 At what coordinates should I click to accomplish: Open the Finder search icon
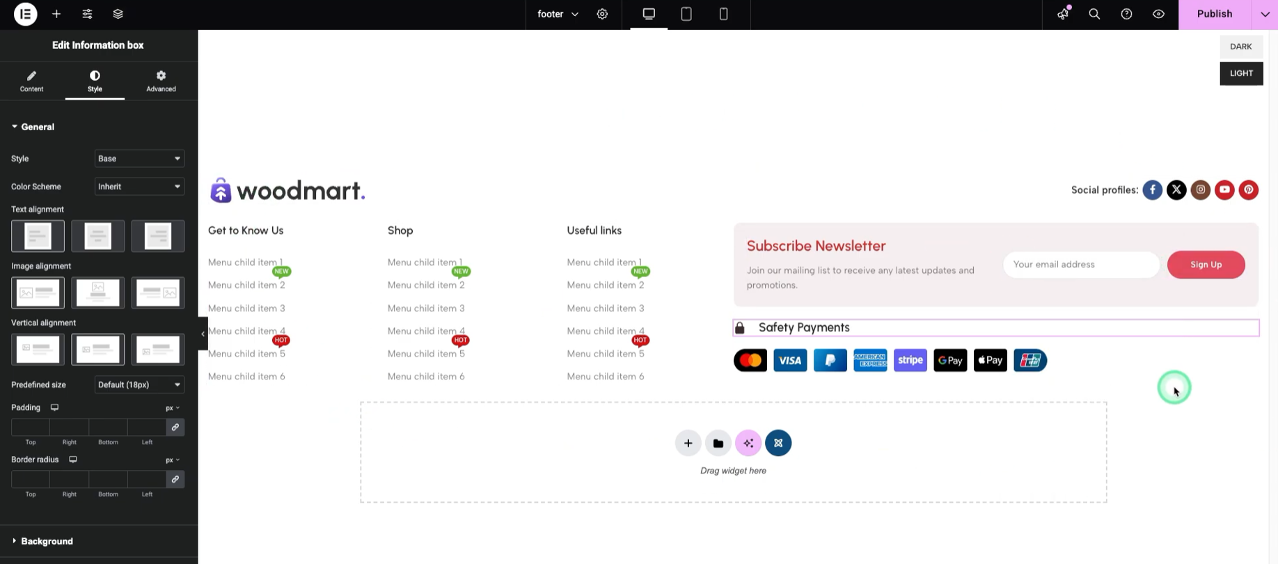click(1094, 14)
